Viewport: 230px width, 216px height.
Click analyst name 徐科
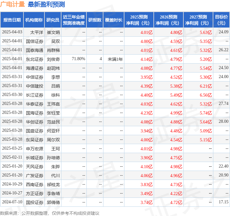(56, 95)
